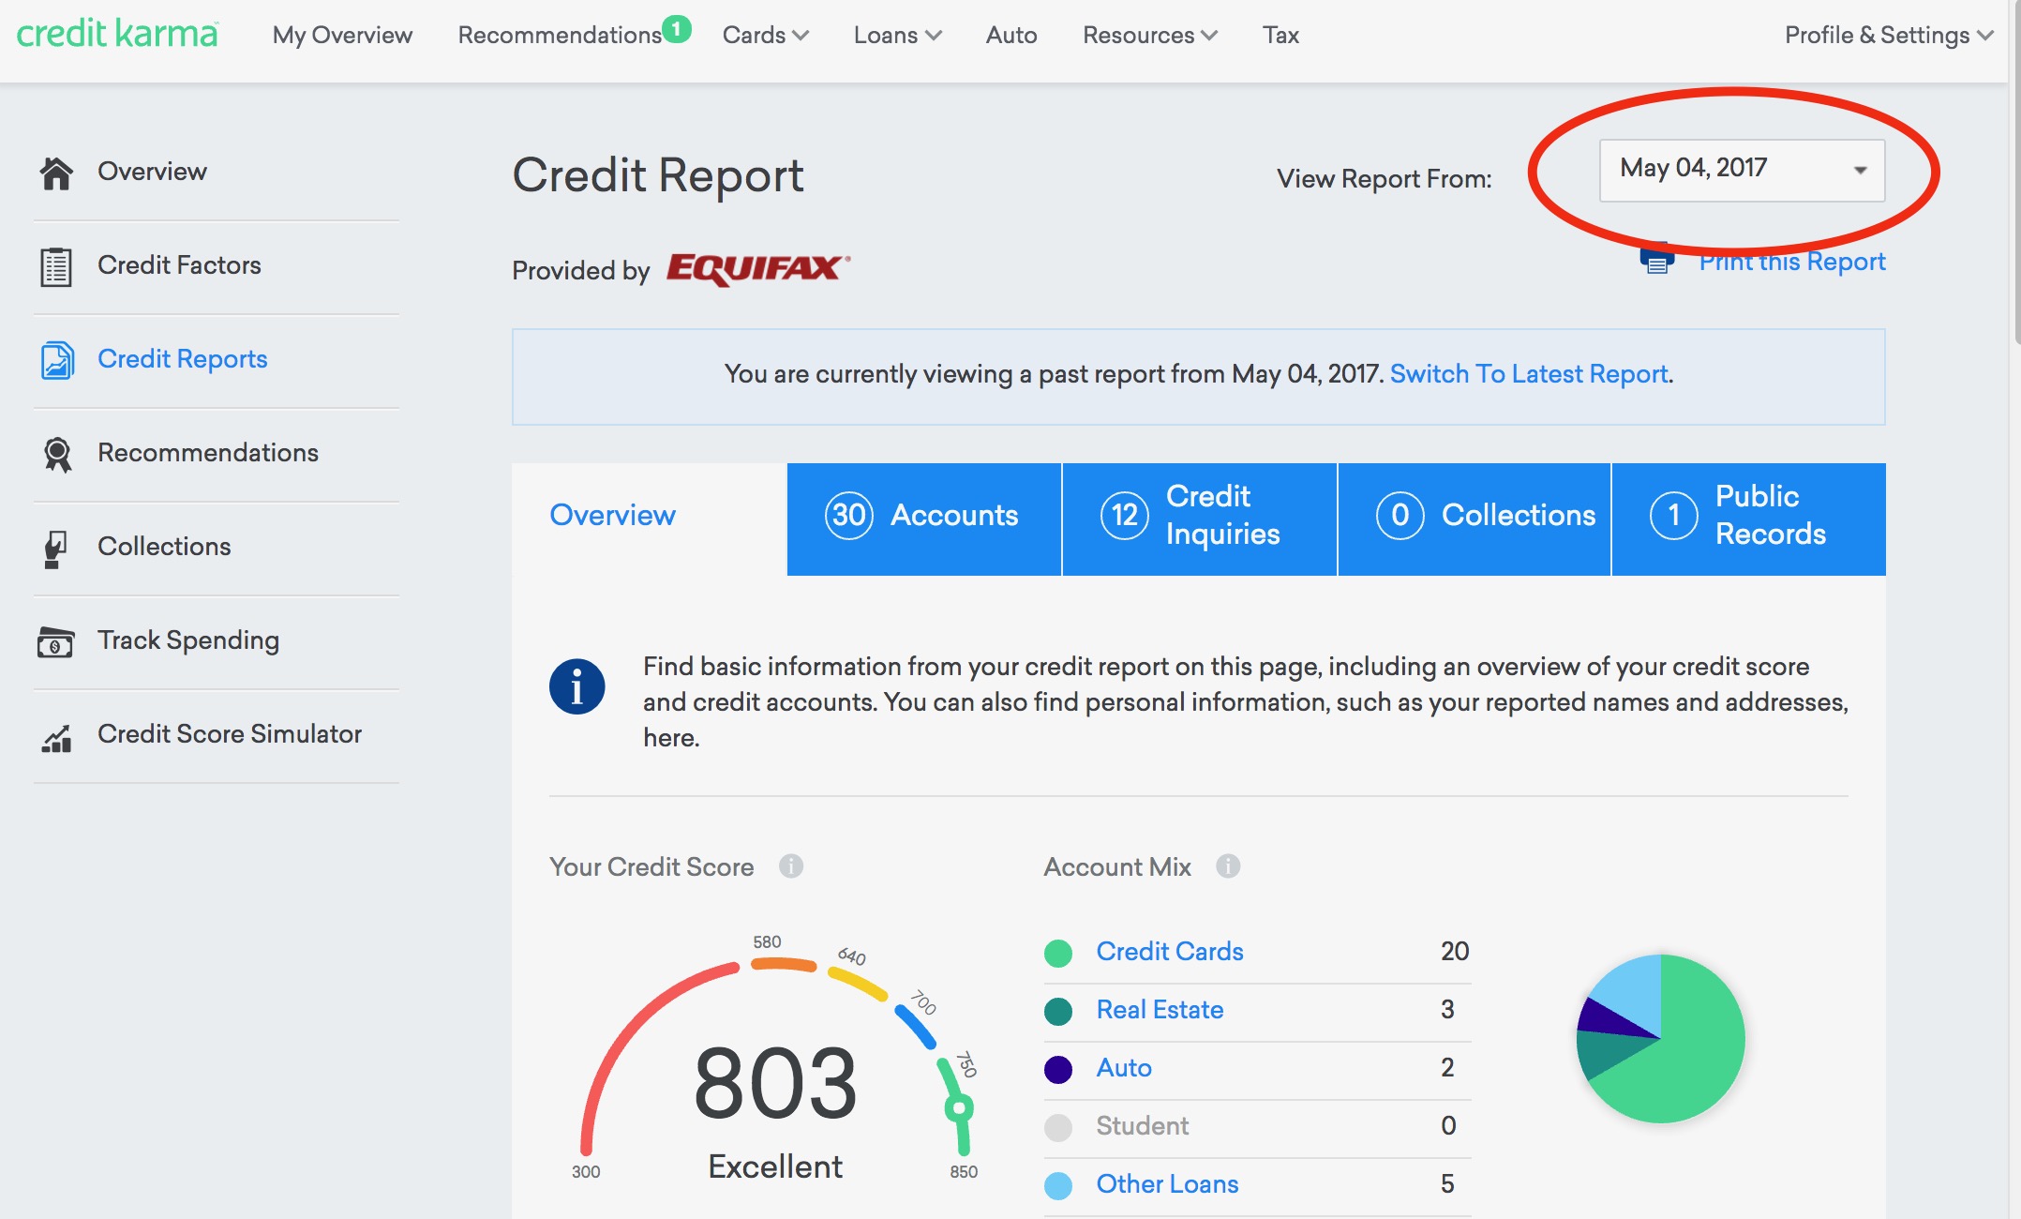
Task: Click the Credit Karma logo
Action: 117,34
